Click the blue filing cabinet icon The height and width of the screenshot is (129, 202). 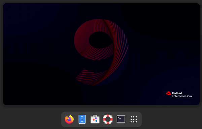point(82,119)
